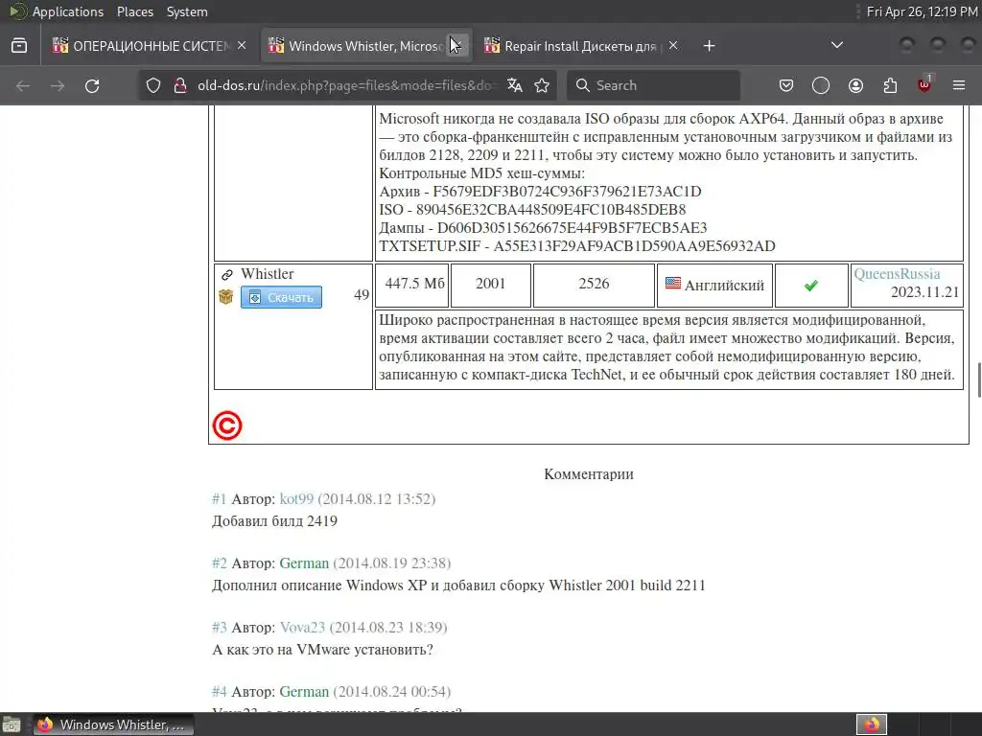Click the 2526 build cell
Screen dimensions: 982x736
(594, 284)
